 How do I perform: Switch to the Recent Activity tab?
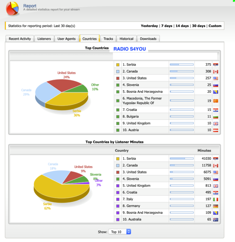tap(20, 39)
